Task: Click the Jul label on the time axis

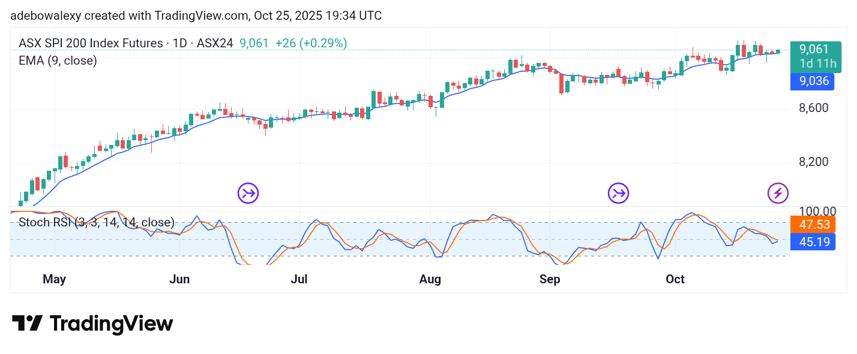Action: coord(299,279)
